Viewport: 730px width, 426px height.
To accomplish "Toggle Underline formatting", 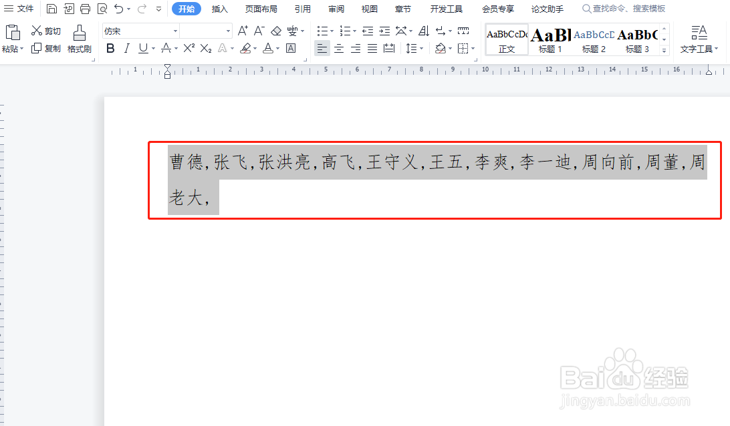I will click(x=143, y=48).
